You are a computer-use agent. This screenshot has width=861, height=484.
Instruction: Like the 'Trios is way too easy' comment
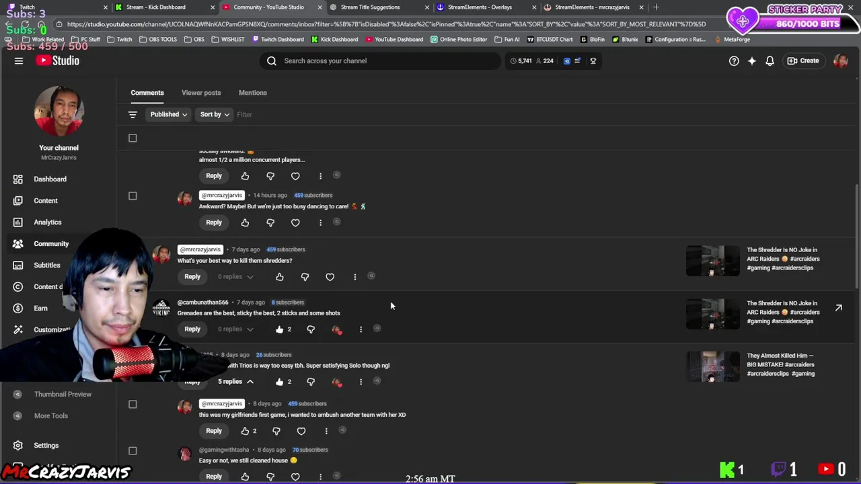click(280, 382)
